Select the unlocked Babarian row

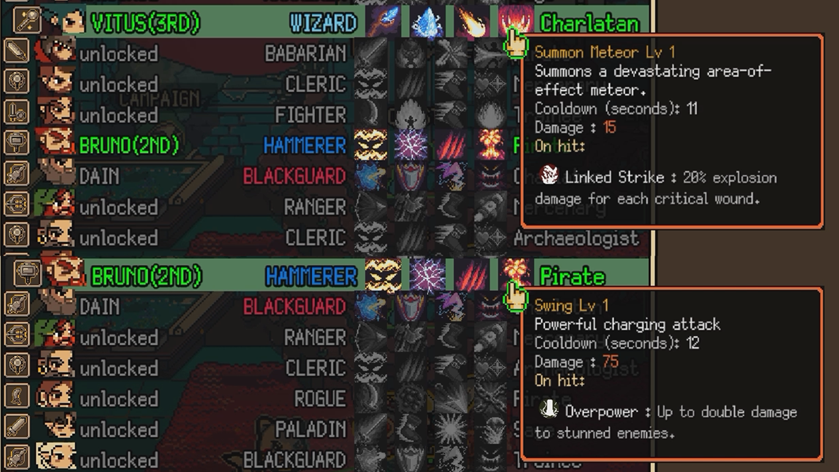click(326, 53)
